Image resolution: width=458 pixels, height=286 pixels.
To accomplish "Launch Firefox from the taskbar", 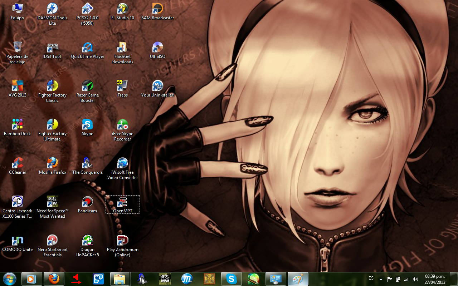I will tap(54, 279).
